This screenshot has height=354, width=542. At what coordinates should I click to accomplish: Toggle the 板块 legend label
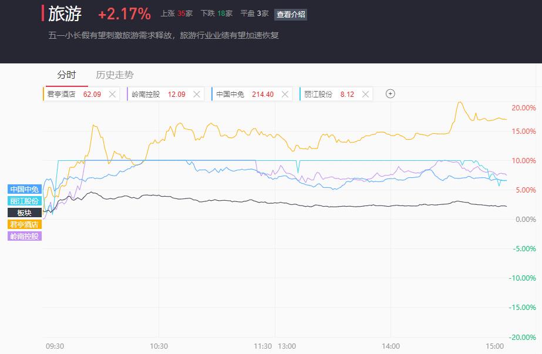pyautogui.click(x=25, y=213)
